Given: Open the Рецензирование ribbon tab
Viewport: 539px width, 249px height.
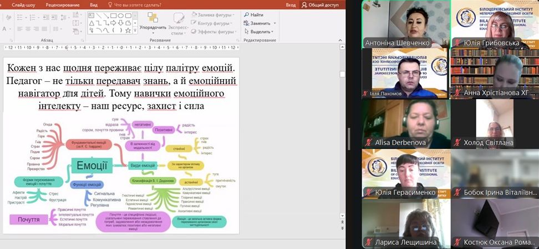Looking at the screenshot, I should (61, 4).
